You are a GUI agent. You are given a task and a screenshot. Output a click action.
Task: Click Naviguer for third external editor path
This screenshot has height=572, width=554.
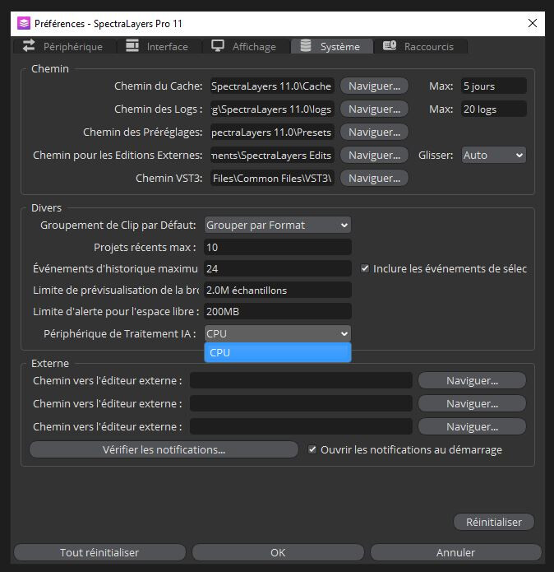[472, 426]
